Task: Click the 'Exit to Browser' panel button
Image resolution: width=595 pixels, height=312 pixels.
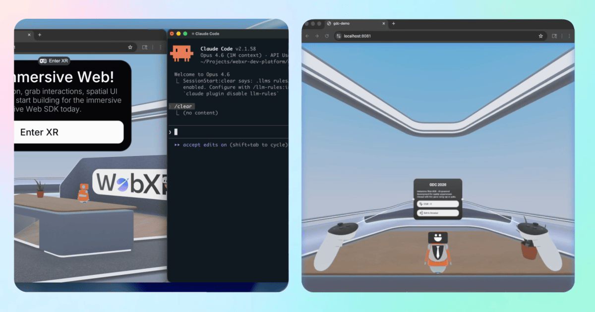Action: coord(438,213)
